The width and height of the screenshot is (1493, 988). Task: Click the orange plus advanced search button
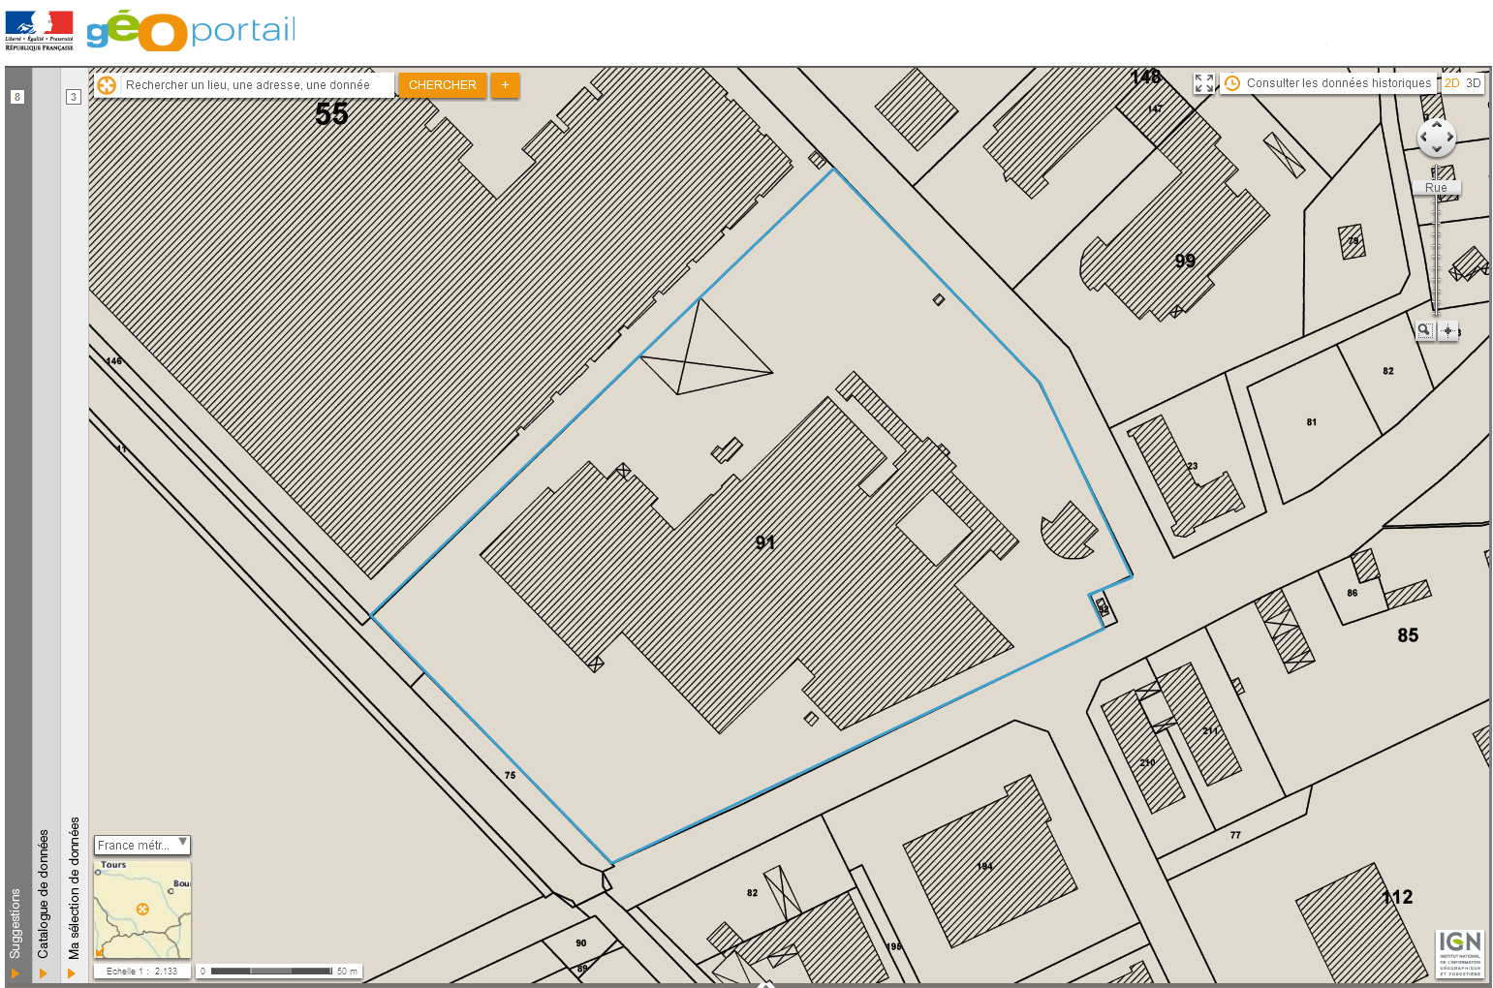(505, 85)
